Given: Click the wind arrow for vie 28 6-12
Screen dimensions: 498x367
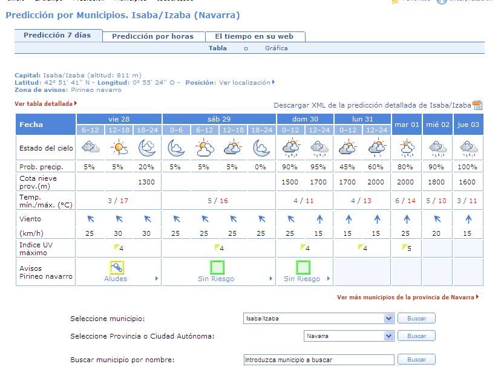Looking at the screenshot, I should (x=91, y=219).
